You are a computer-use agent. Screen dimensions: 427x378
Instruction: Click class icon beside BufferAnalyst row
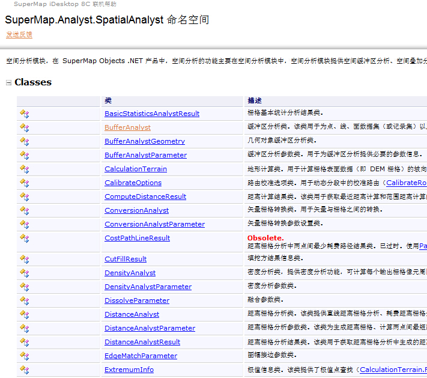(x=24, y=127)
